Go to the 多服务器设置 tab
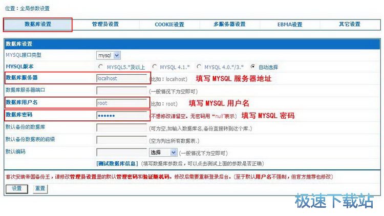The image size is (384, 216). [229, 24]
